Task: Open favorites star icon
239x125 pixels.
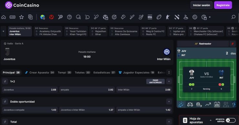Action: [22, 17]
